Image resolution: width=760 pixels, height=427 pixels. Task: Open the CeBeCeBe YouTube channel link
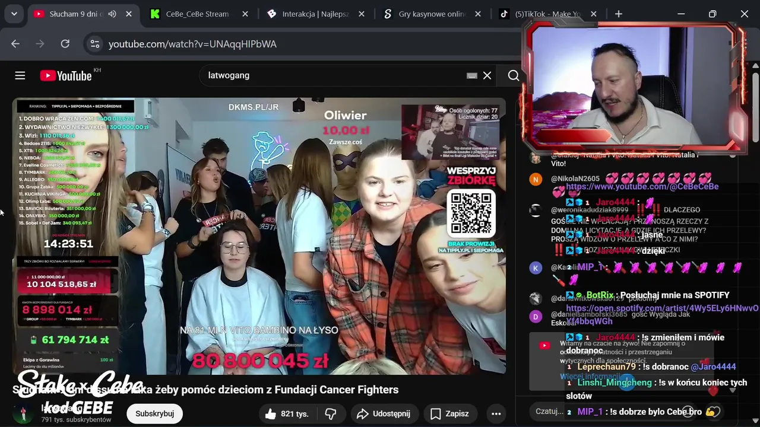(642, 186)
